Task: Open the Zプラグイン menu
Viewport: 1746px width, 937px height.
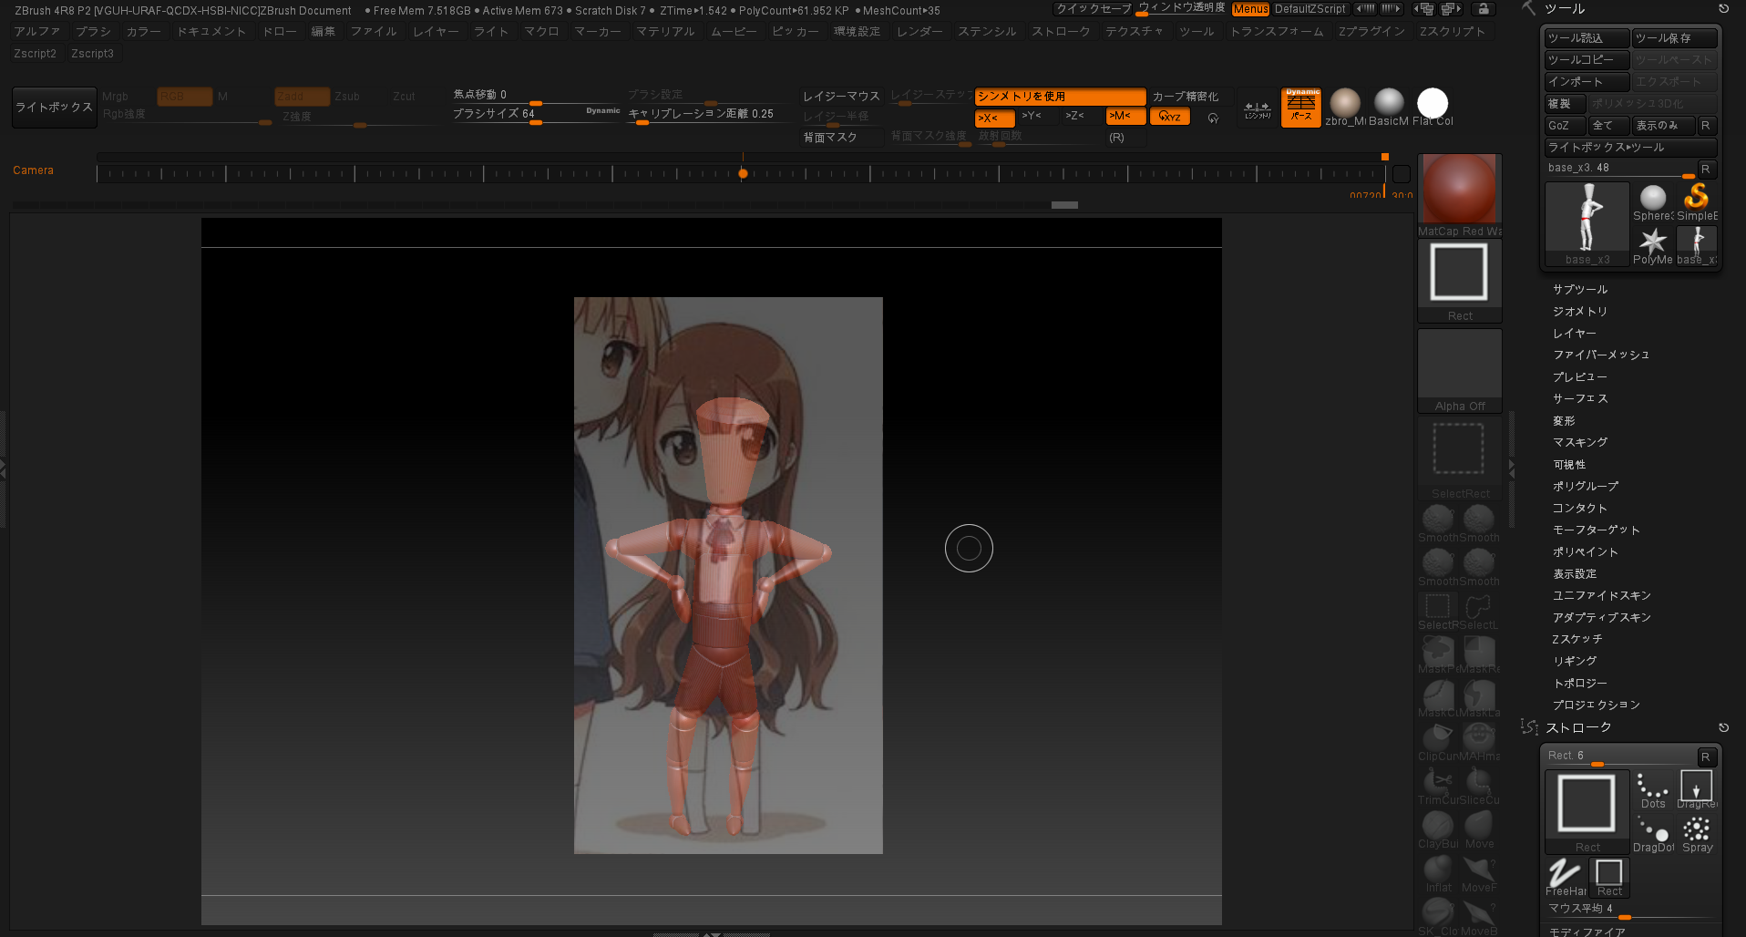Action: click(1371, 31)
